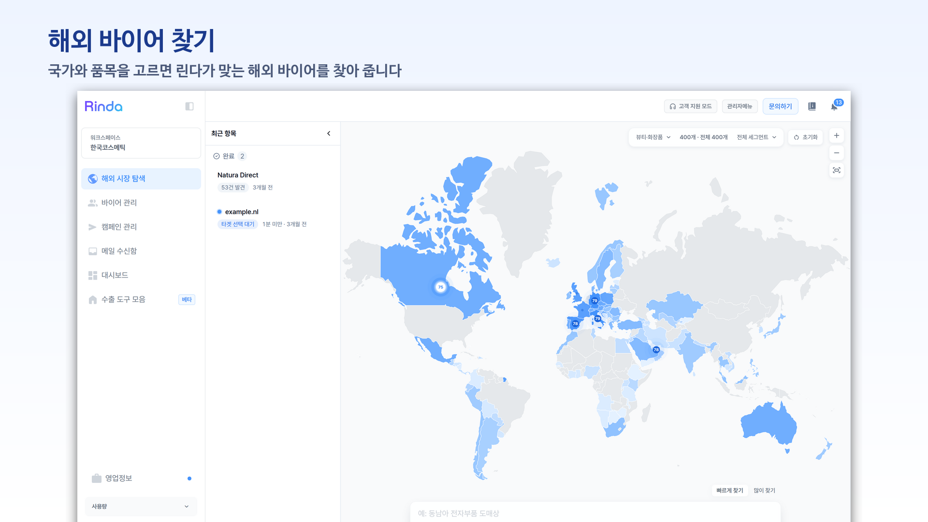Click the briefcase icon next to 영업정보
This screenshot has height=522, width=928.
(97, 478)
